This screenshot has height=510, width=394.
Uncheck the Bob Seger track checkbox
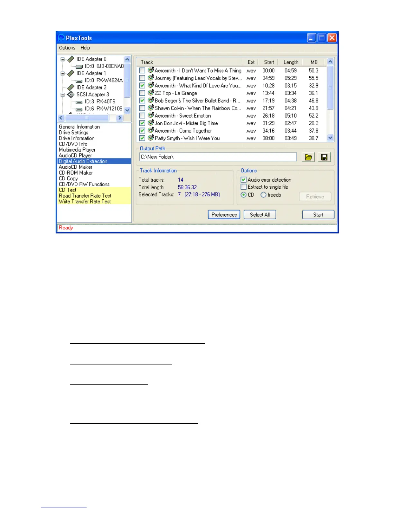tap(142, 100)
